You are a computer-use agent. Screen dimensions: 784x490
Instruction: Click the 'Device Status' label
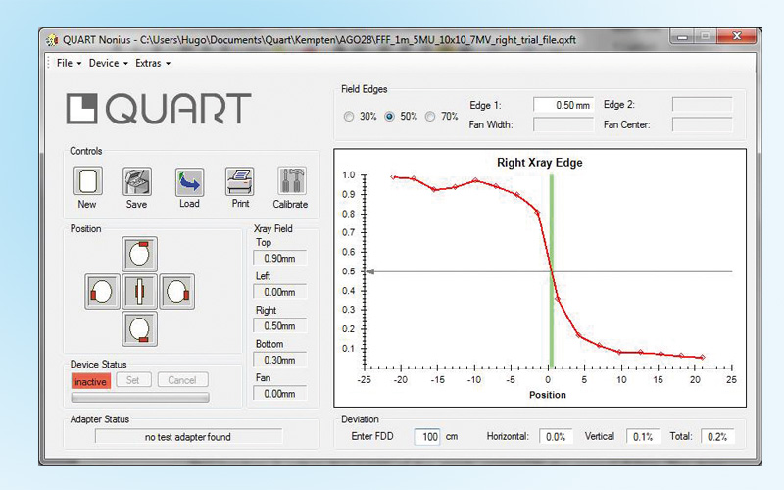(99, 364)
